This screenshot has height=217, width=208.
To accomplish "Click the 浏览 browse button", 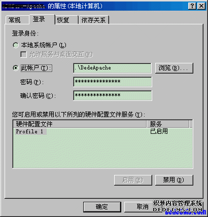I will pos(174,68).
